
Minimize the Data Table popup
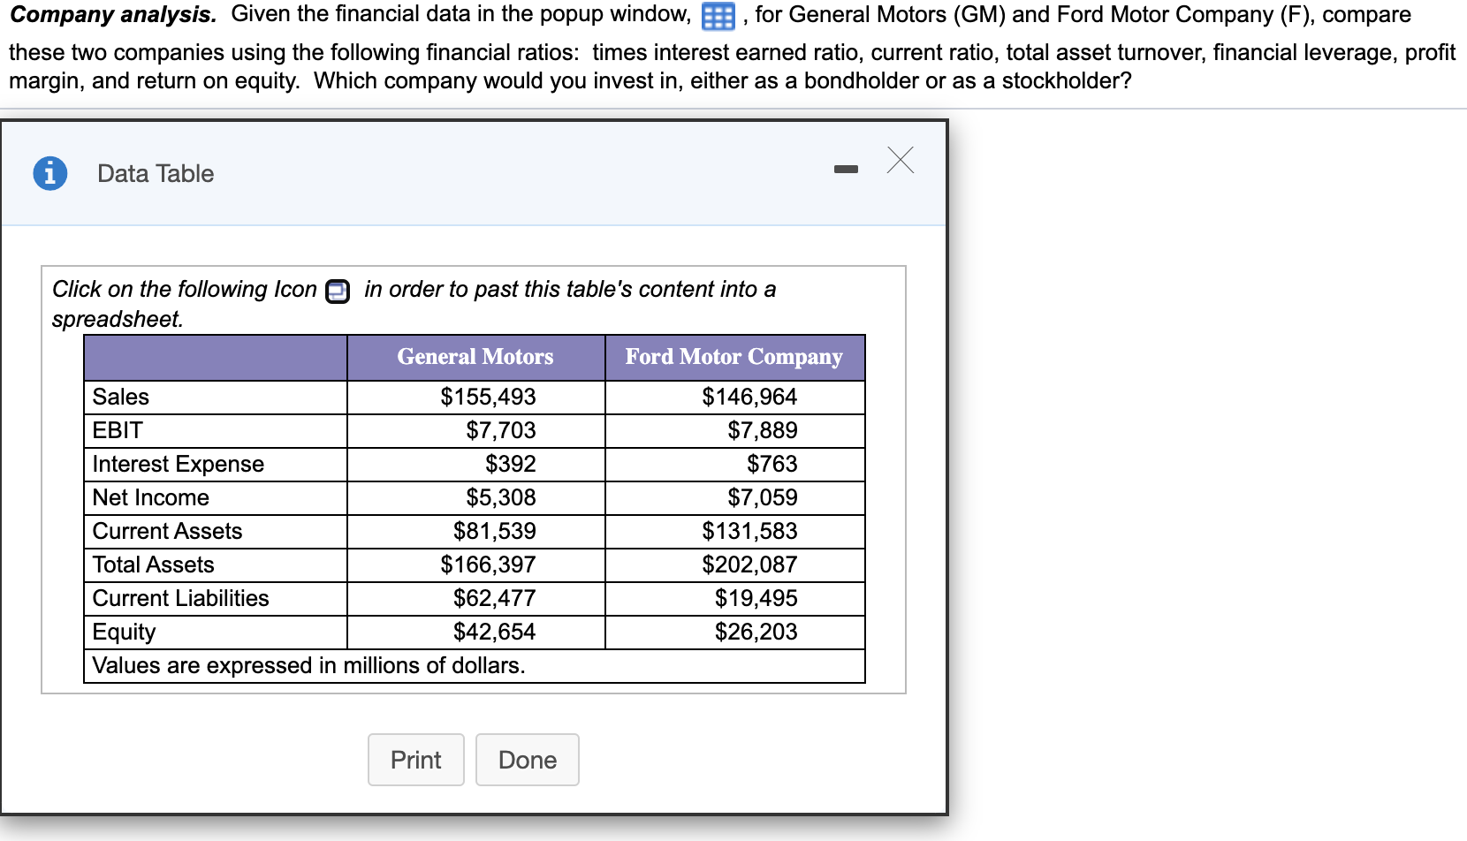pyautogui.click(x=846, y=169)
